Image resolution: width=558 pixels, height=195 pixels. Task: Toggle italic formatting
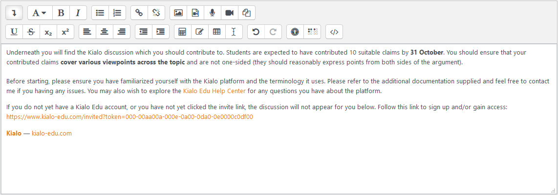78,13
